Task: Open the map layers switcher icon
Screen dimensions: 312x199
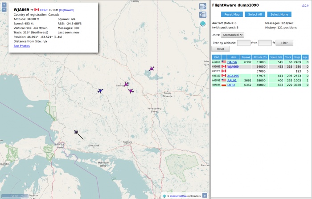Action: (202, 24)
